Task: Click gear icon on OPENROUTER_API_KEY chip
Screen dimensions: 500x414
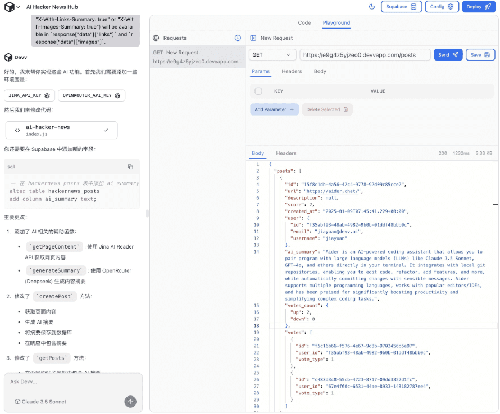Action: click(x=117, y=95)
